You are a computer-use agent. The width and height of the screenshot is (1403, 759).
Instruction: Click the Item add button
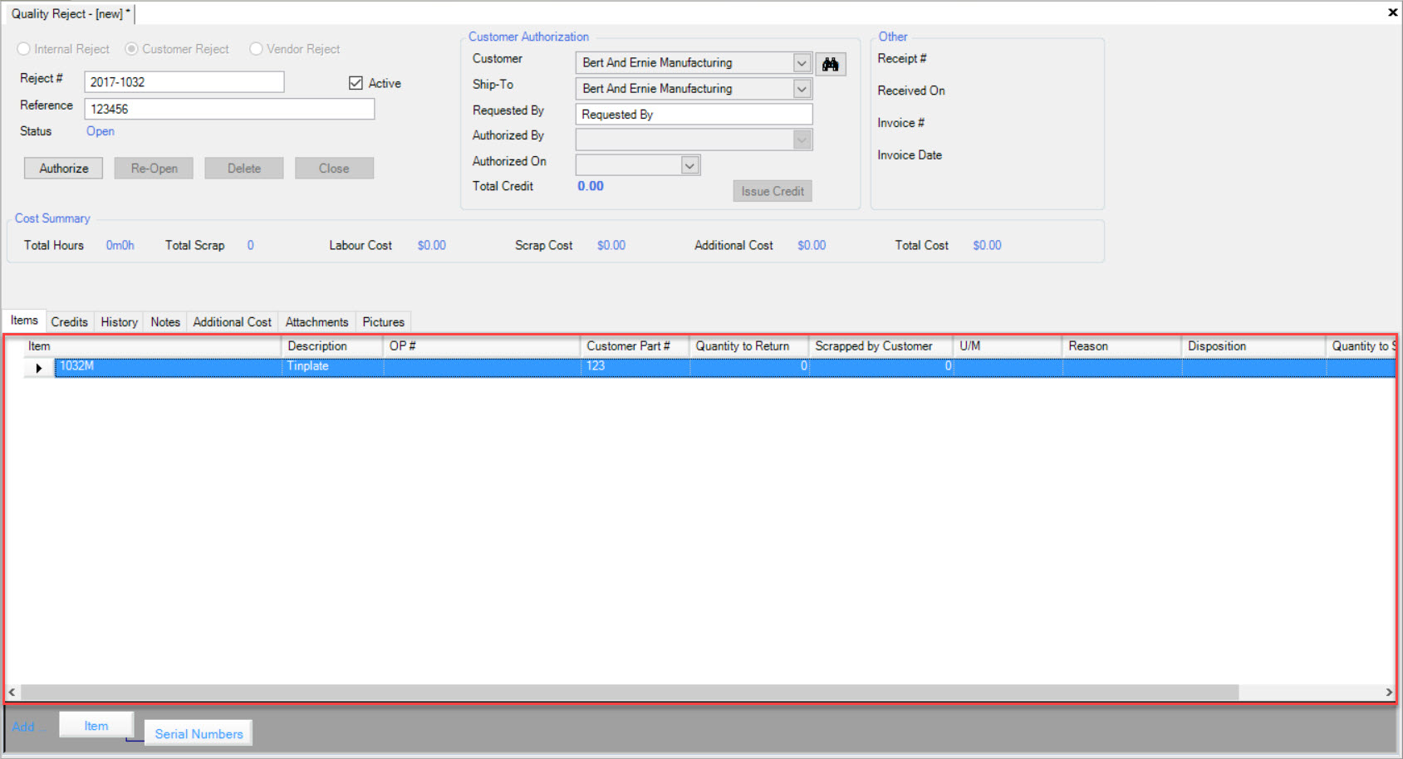(96, 726)
